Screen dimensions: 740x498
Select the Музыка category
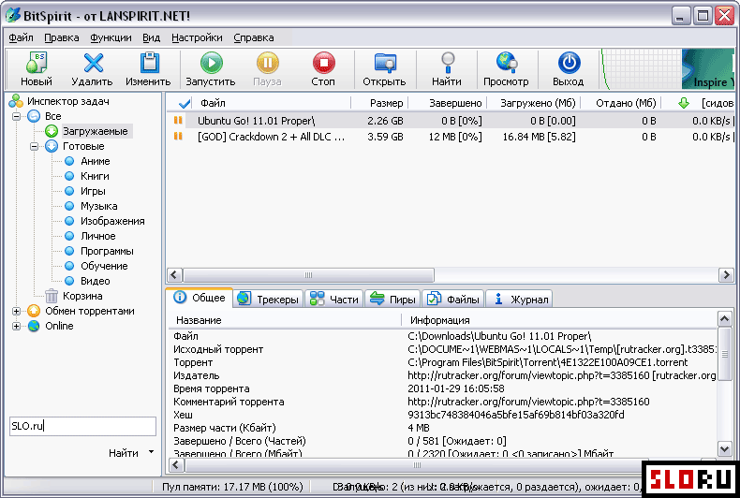pyautogui.click(x=98, y=206)
